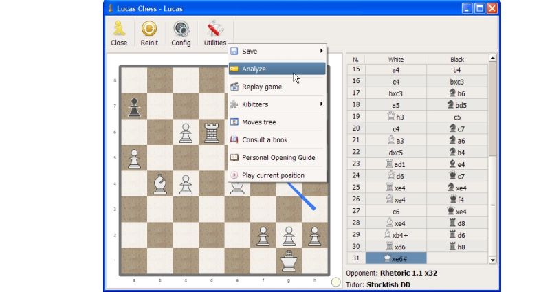Viewport: 550px width, 292px height.
Task: Click move list scrollbar down arrow
Action: [492, 260]
